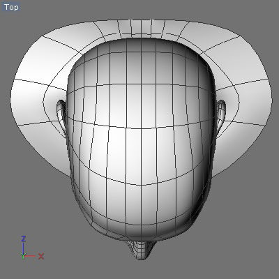
Task: Select the head mesh in viewport
Action: [141, 139]
